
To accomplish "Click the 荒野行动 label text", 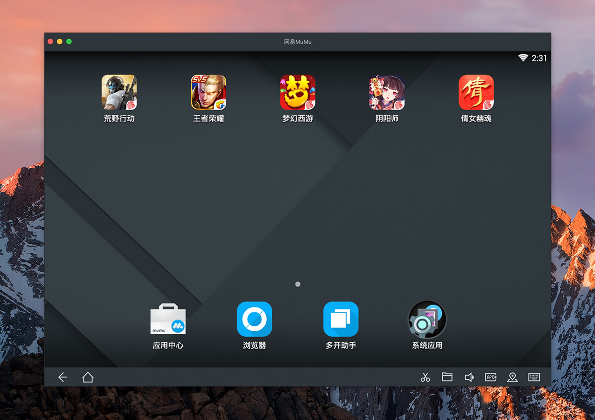I will point(119,119).
